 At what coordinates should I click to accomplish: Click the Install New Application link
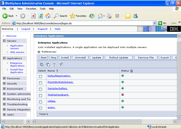point(17,71)
